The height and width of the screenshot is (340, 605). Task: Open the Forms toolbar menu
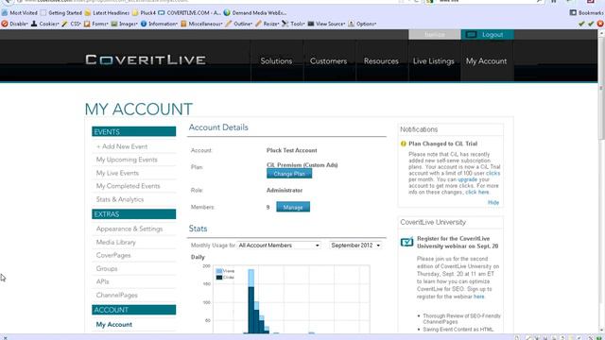[x=96, y=24]
